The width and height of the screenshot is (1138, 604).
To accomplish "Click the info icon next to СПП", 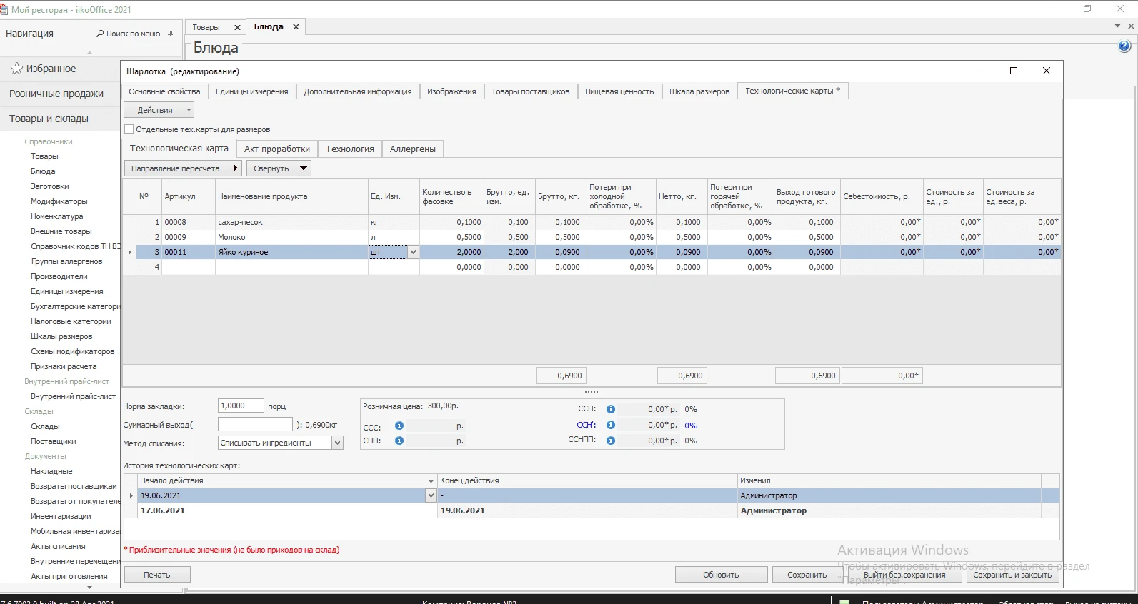I will click(399, 441).
